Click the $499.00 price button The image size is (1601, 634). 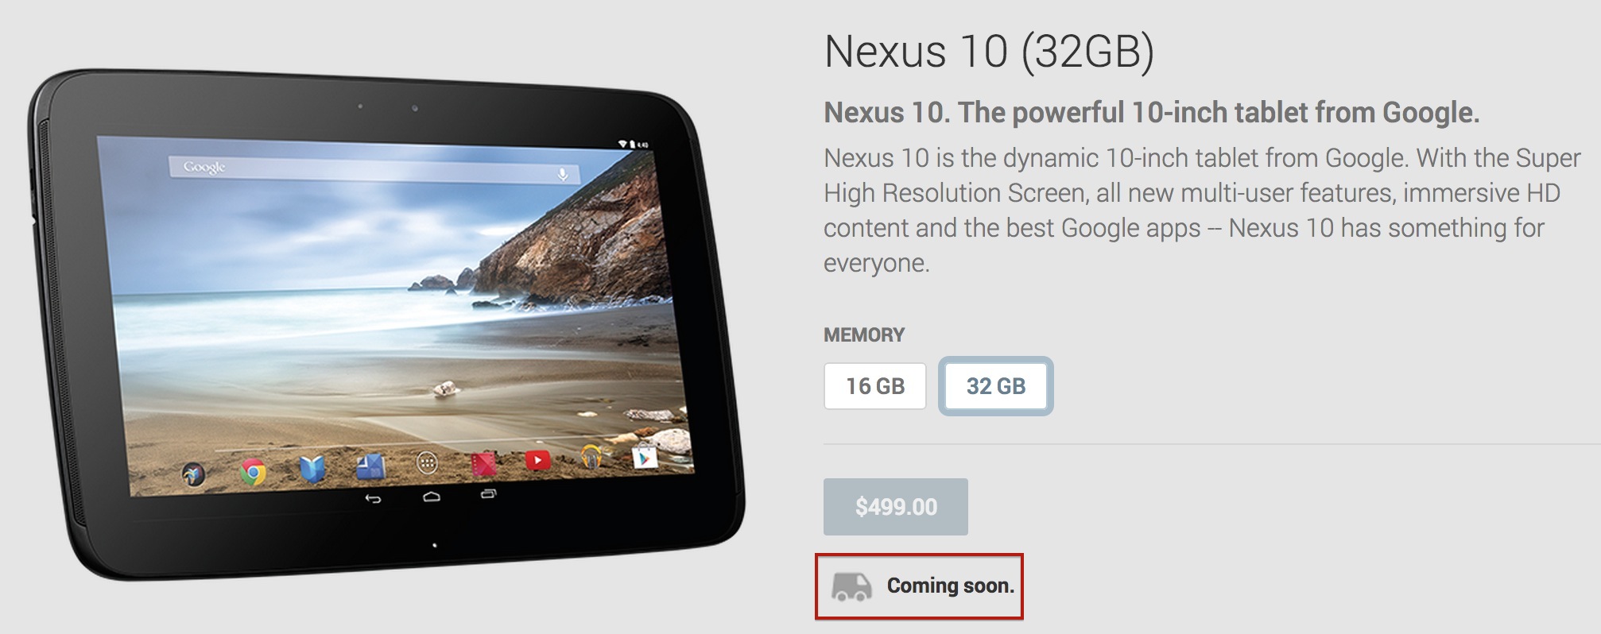896,507
